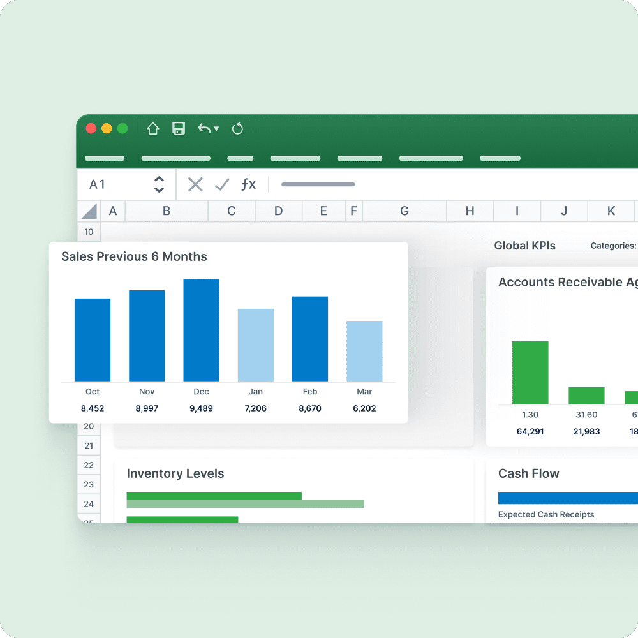
Task: Switch to the second ribbon tab
Action: pyautogui.click(x=176, y=158)
